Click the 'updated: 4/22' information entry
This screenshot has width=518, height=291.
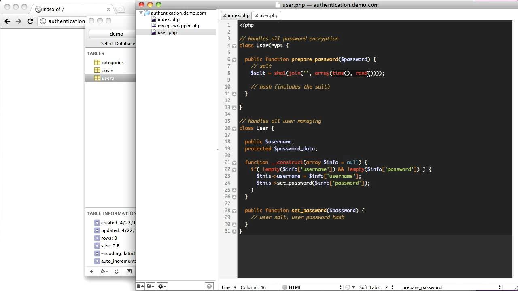(115, 230)
